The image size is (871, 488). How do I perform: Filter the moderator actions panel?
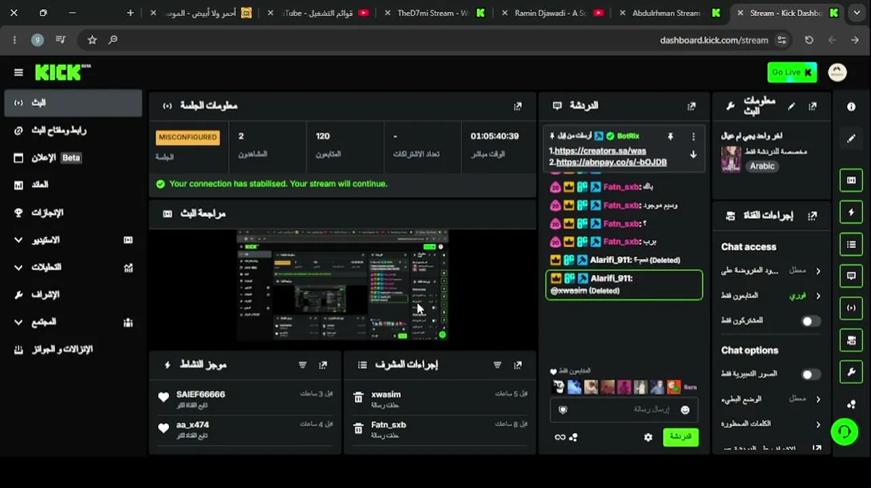[x=497, y=365]
